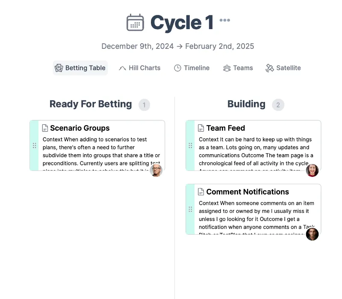The image size is (342, 299).
Task: Click the drag handle on Comment Notifications card
Action: pyautogui.click(x=190, y=209)
